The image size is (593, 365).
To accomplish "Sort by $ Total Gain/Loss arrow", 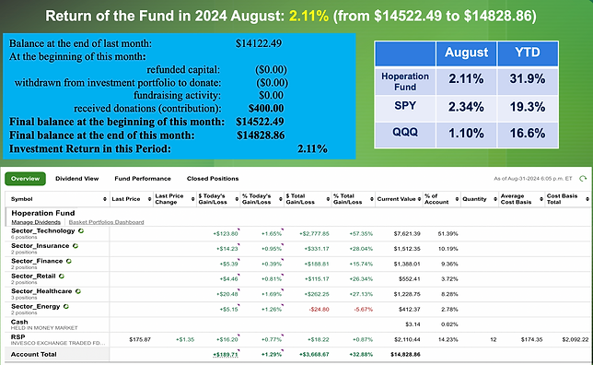I will (328, 199).
